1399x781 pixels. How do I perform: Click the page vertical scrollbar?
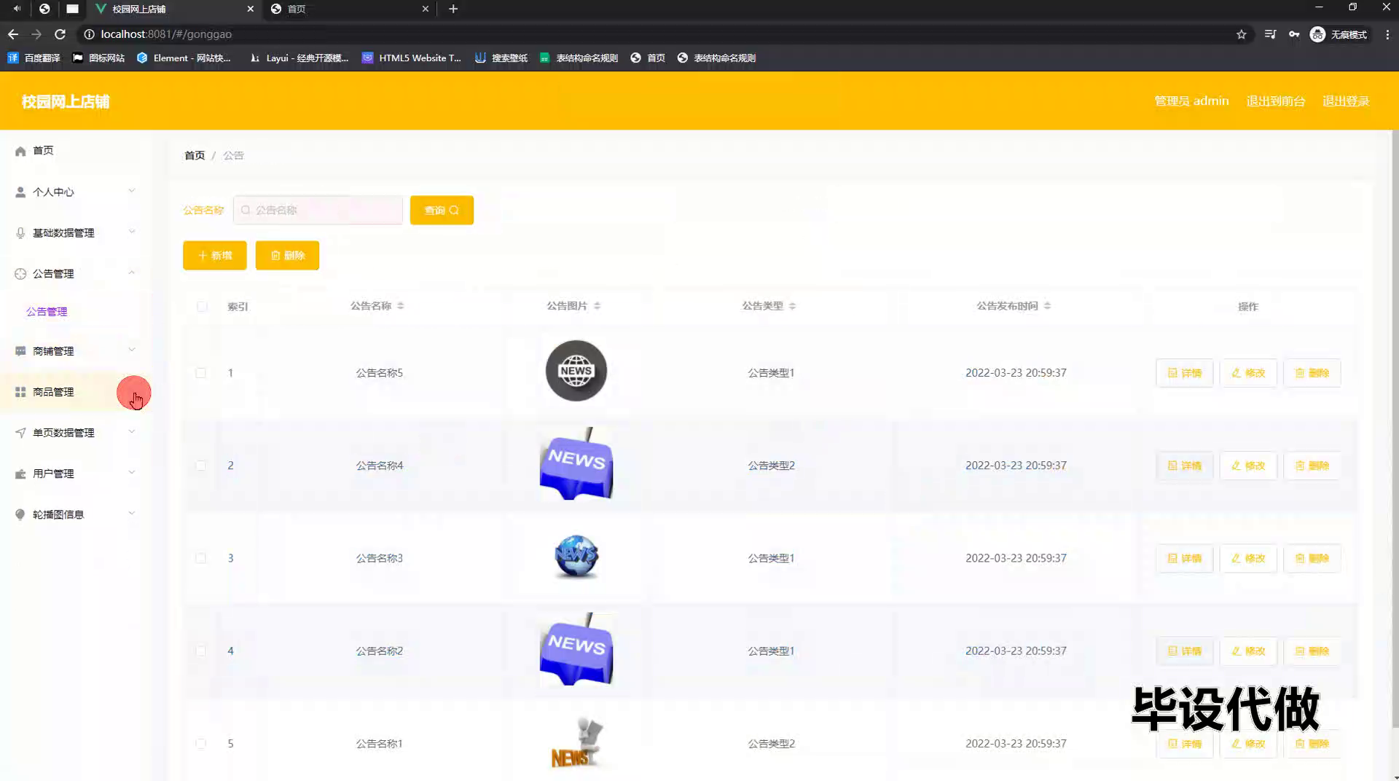tap(1395, 430)
